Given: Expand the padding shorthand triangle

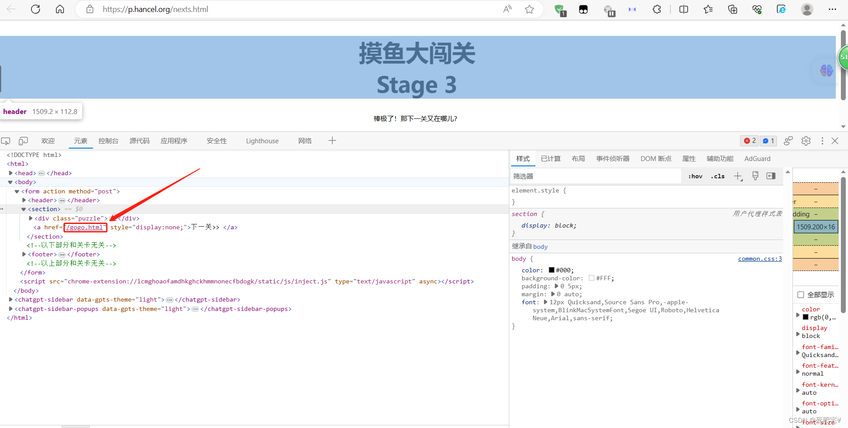Looking at the screenshot, I should tap(557, 286).
